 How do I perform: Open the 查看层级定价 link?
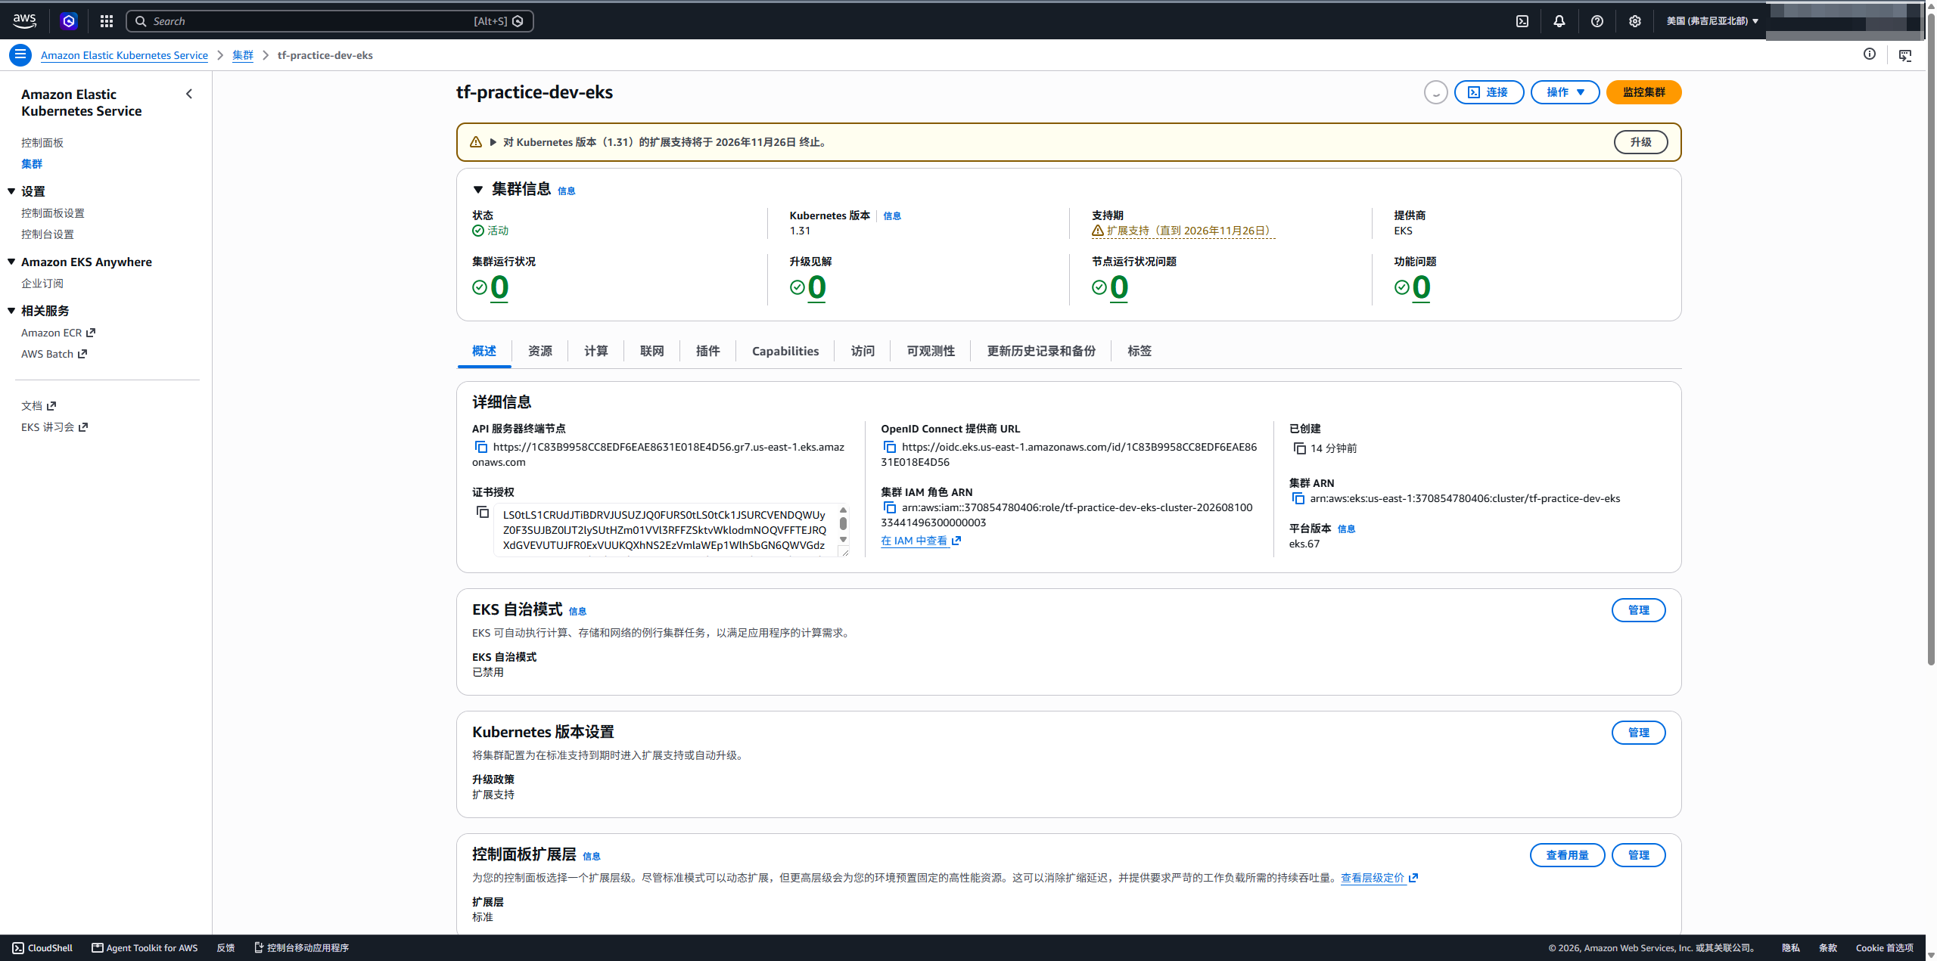click(1379, 878)
